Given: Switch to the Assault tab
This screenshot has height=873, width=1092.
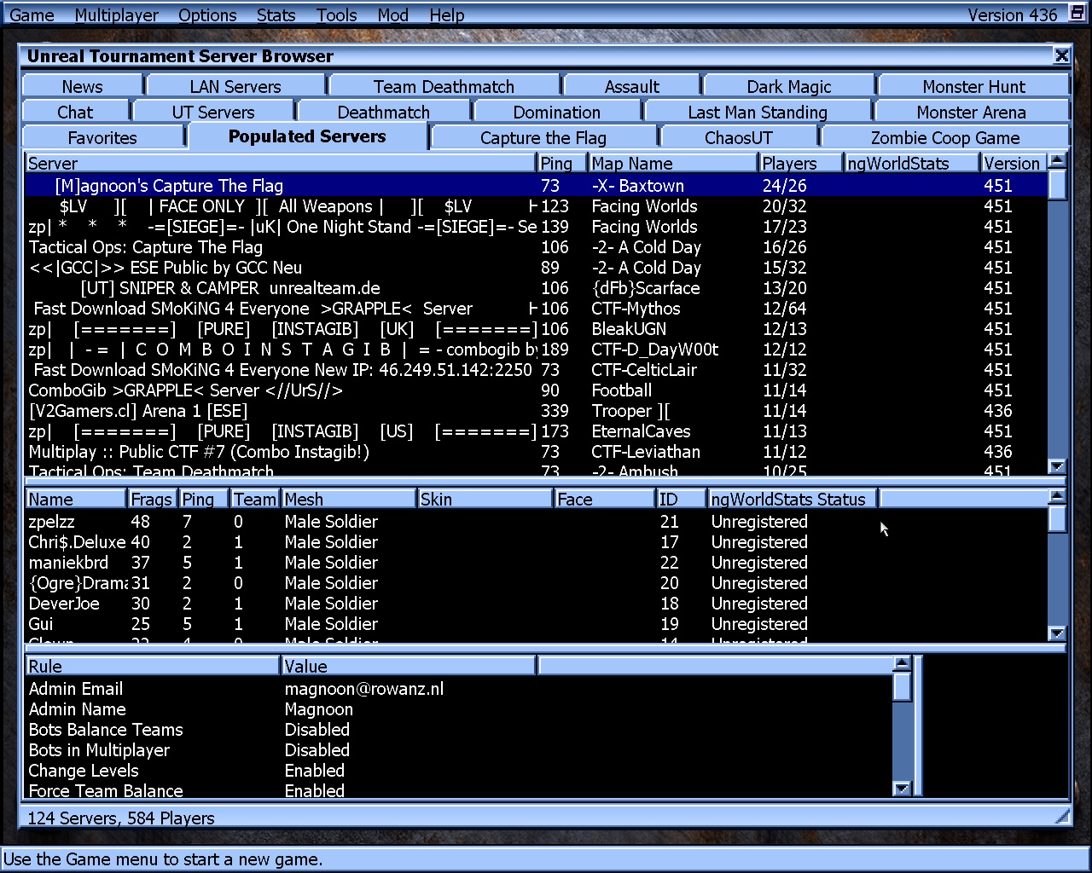Looking at the screenshot, I should pyautogui.click(x=631, y=86).
